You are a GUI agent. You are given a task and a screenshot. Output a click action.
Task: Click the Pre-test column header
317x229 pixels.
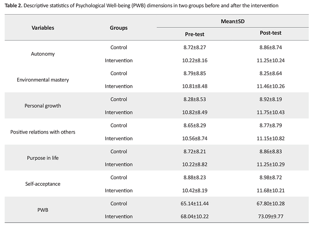click(x=194, y=34)
